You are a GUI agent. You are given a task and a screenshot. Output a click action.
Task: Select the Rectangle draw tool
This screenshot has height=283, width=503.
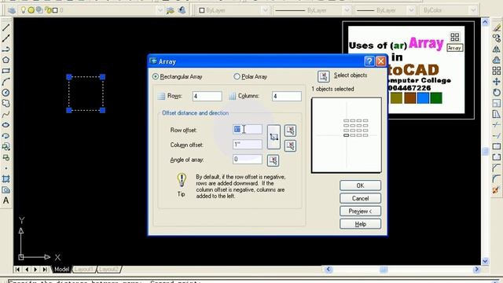(x=6, y=71)
